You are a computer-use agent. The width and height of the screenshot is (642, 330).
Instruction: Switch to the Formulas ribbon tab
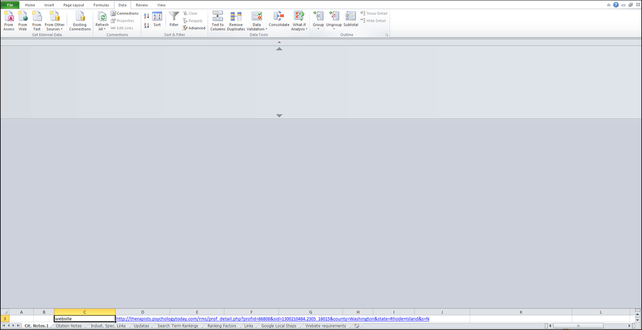(x=101, y=5)
